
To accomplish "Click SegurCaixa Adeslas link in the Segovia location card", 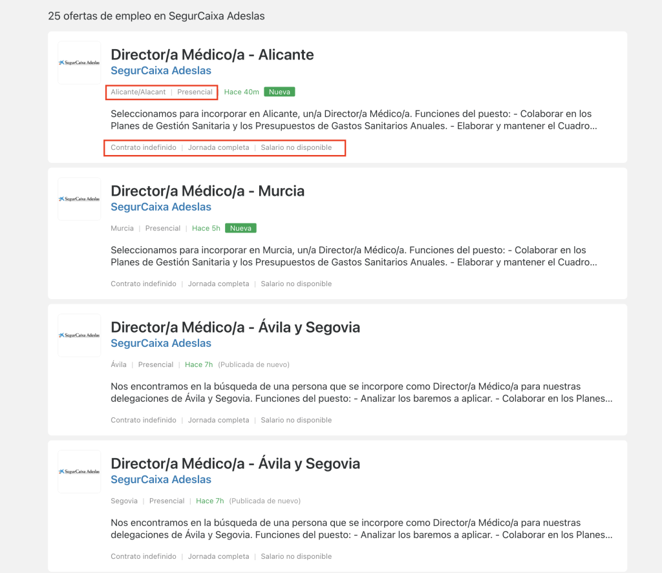I will (161, 479).
